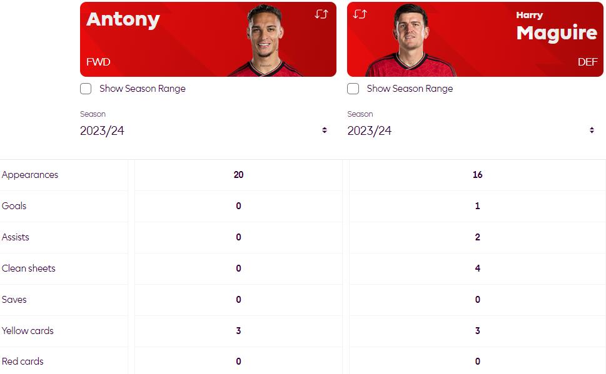Viewport: 606px width, 374px height.
Task: Click the swap player icon on Maguire's card
Action: pos(360,14)
